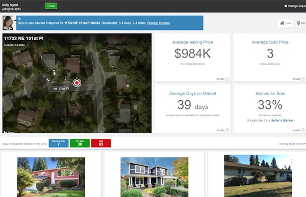The height and width of the screenshot is (197, 306).
Task: Click the red location marker on map
Action: point(77,83)
